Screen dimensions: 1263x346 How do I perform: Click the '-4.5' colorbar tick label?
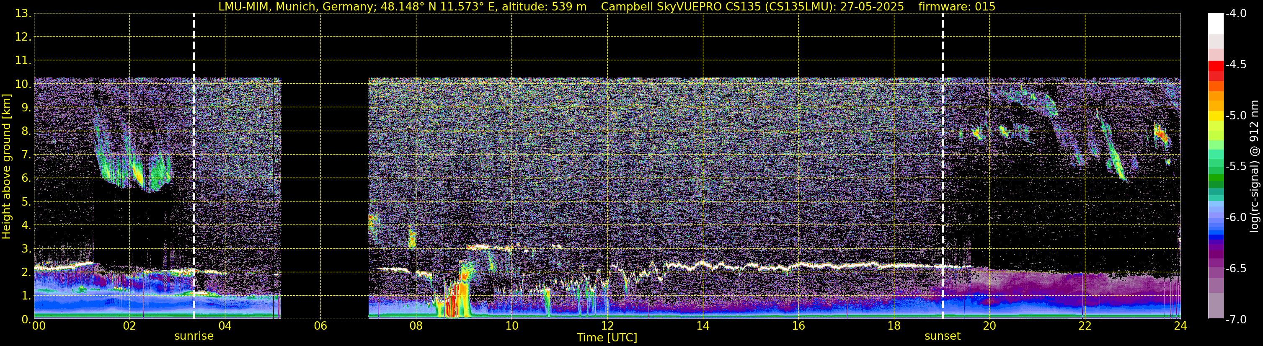coord(1237,65)
